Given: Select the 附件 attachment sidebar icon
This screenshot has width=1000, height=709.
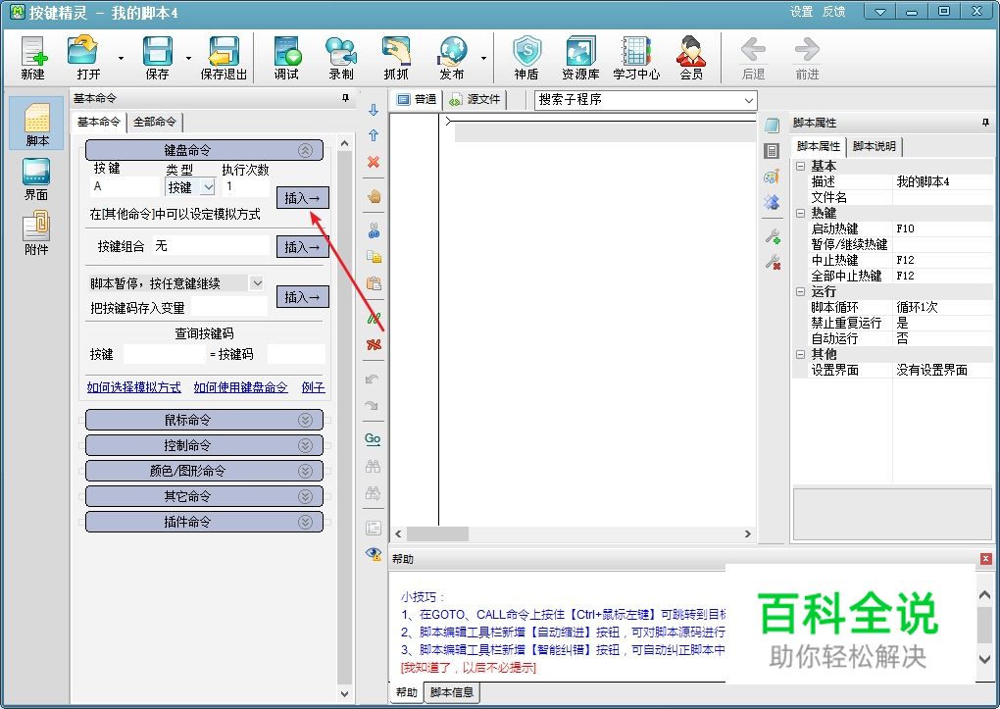Looking at the screenshot, I should point(36,234).
